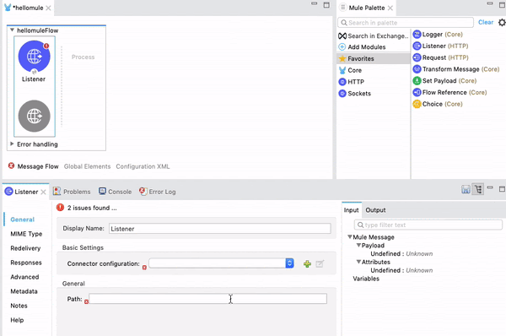The width and height of the screenshot is (506, 336).
Task: Click the gray HTTP response icon in flow
Action: (35, 116)
